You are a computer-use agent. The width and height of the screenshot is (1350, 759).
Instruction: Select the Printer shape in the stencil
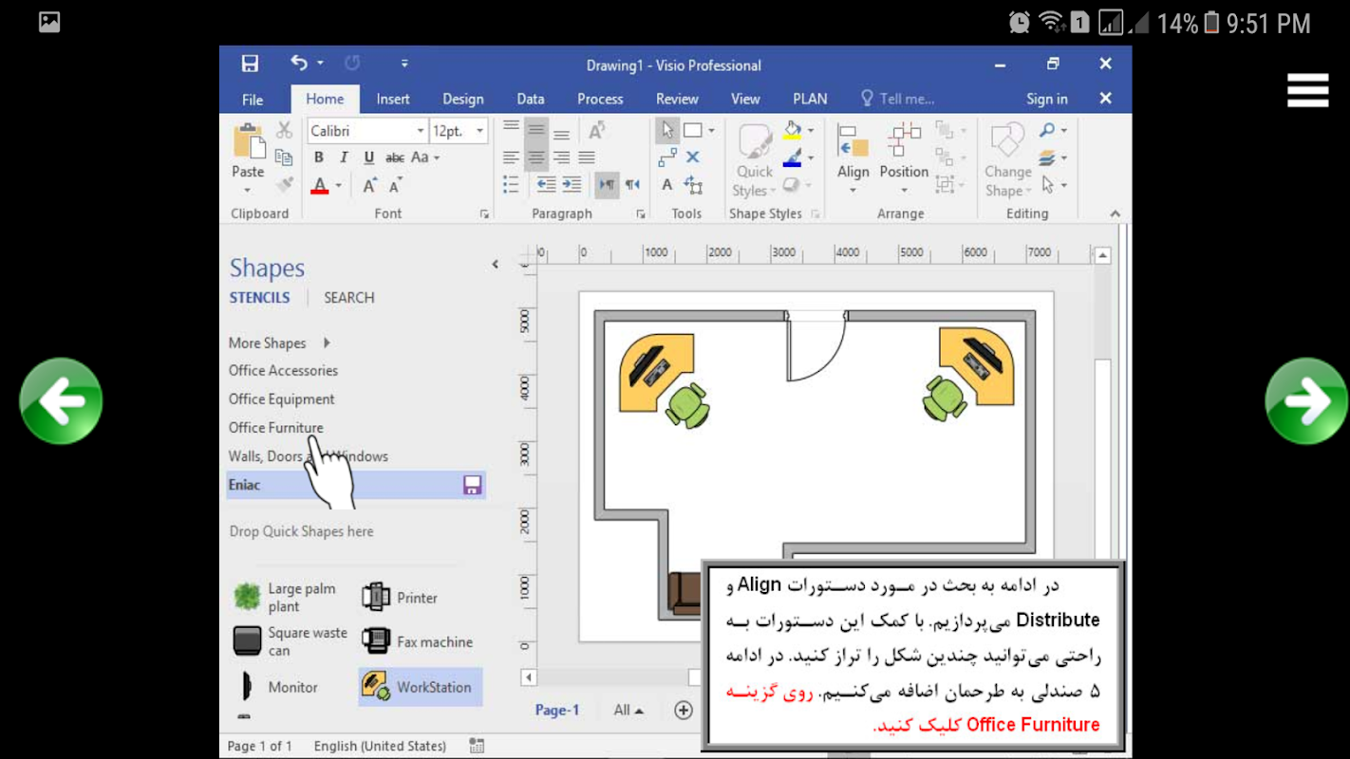pos(400,598)
